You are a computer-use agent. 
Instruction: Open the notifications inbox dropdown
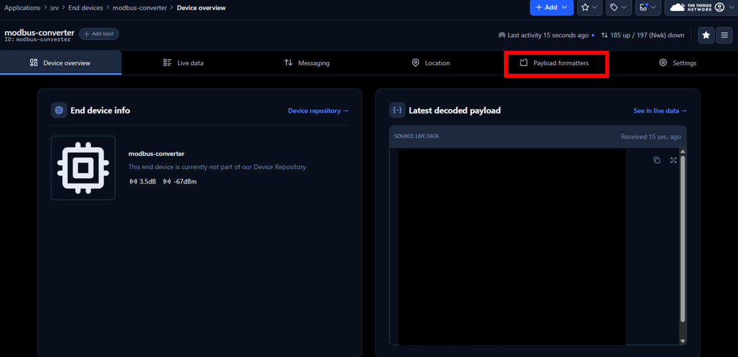click(x=648, y=8)
